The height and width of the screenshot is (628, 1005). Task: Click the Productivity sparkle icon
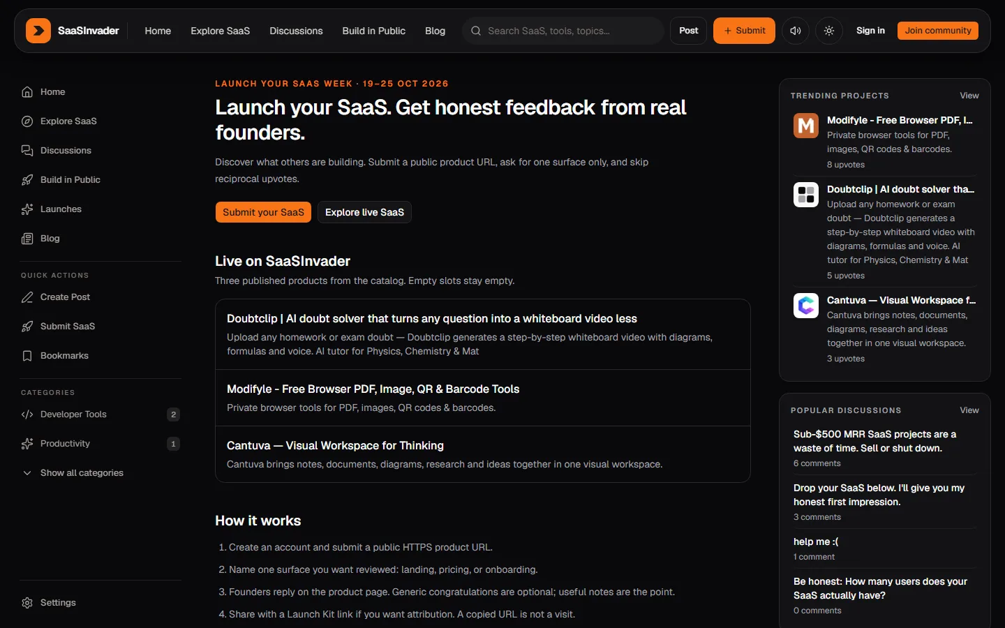27,444
